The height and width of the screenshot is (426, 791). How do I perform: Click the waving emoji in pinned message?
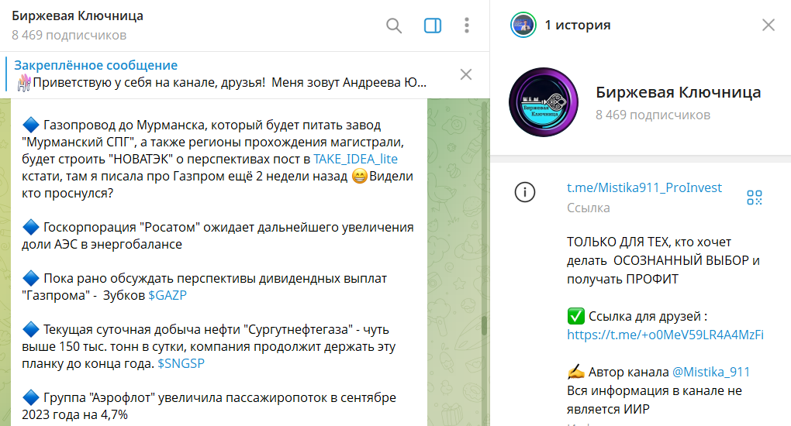click(24, 82)
